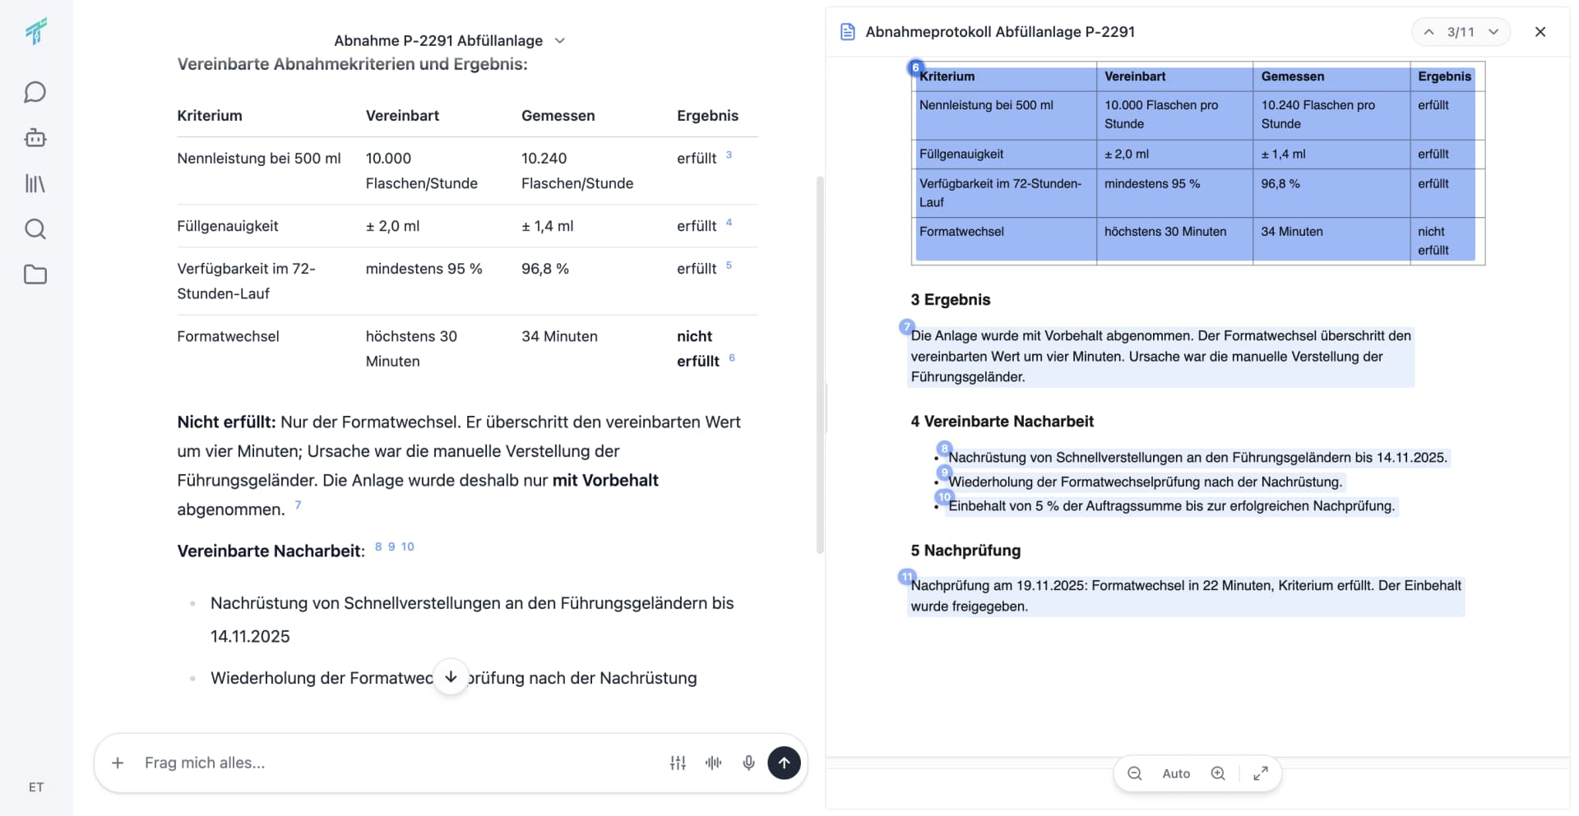The height and width of the screenshot is (816, 1579).
Task: Click citation 5 in Verfügbarkeit row
Action: (x=729, y=265)
